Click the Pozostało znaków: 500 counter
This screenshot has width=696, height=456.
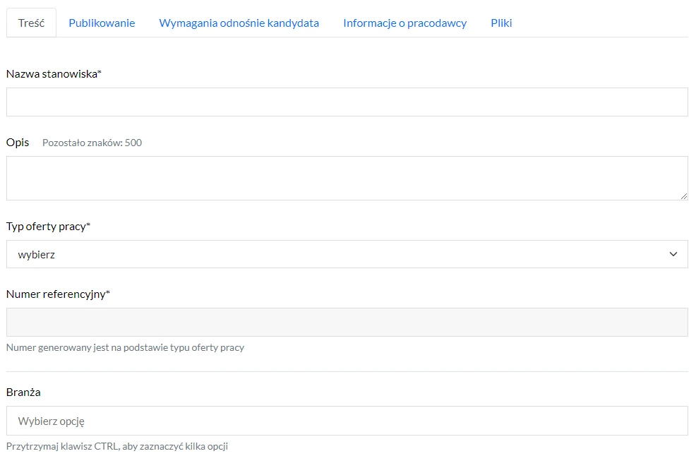point(92,143)
